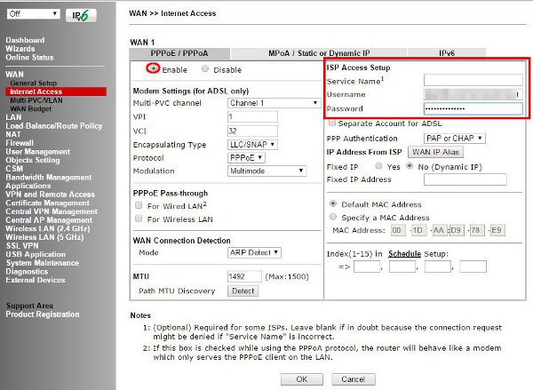The image size is (533, 390).
Task: Select Default MAC Address option
Action: [x=333, y=203]
